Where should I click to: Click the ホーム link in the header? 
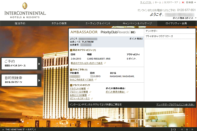(158, 2)
